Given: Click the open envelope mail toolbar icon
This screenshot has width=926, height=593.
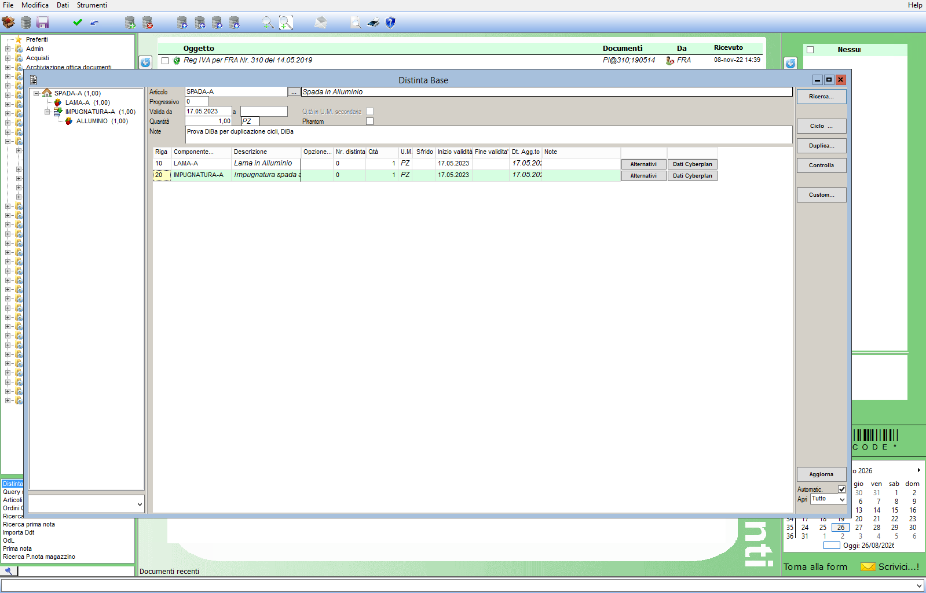Looking at the screenshot, I should click(321, 23).
